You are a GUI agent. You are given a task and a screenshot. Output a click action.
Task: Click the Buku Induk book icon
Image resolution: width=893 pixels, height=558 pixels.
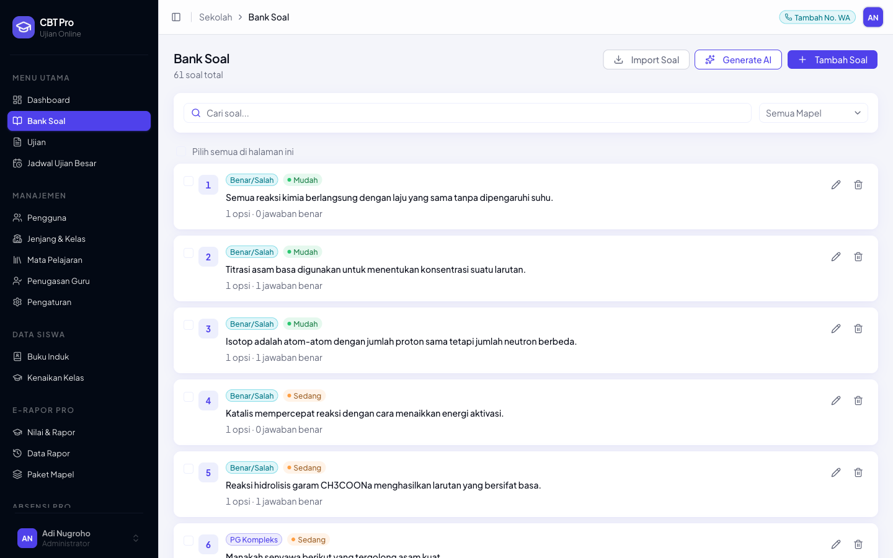(x=17, y=356)
